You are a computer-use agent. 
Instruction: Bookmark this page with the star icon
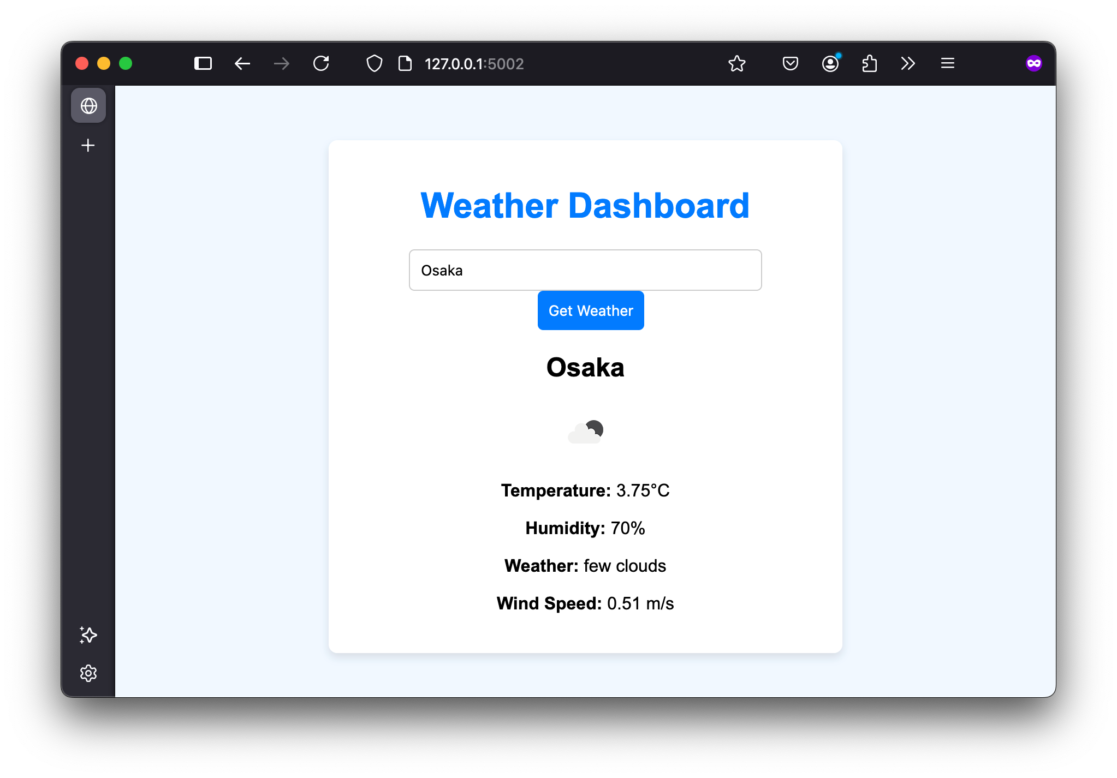click(737, 64)
